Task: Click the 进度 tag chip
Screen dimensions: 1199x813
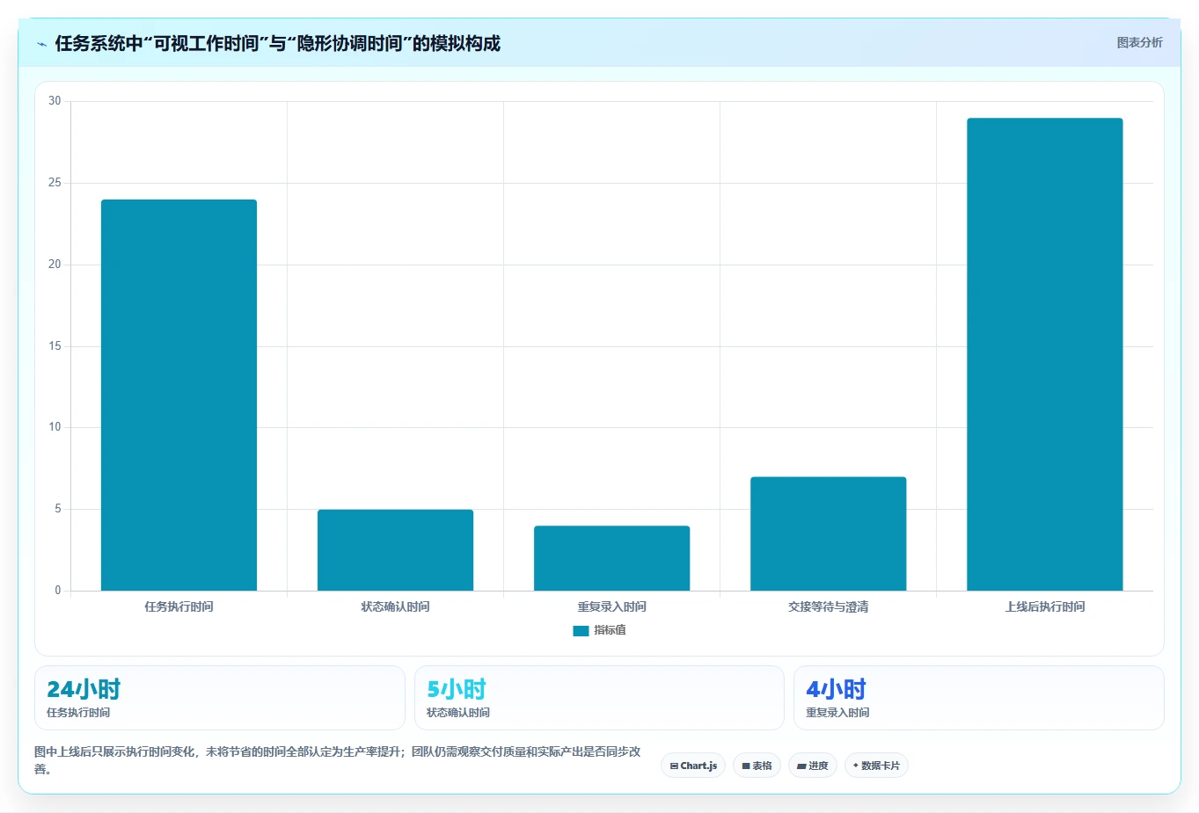Action: coord(813,766)
